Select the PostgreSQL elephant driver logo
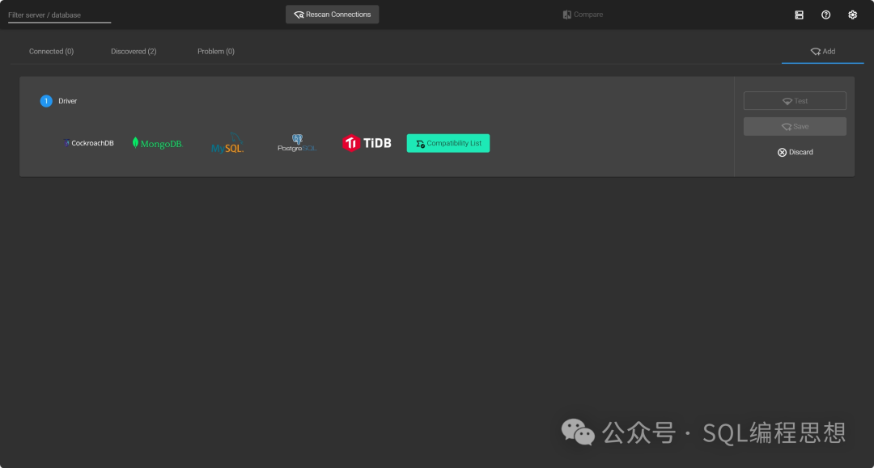Image resolution: width=874 pixels, height=468 pixels. tap(296, 143)
